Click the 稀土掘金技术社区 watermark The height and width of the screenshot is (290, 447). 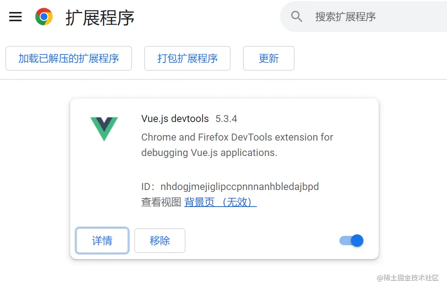click(411, 278)
